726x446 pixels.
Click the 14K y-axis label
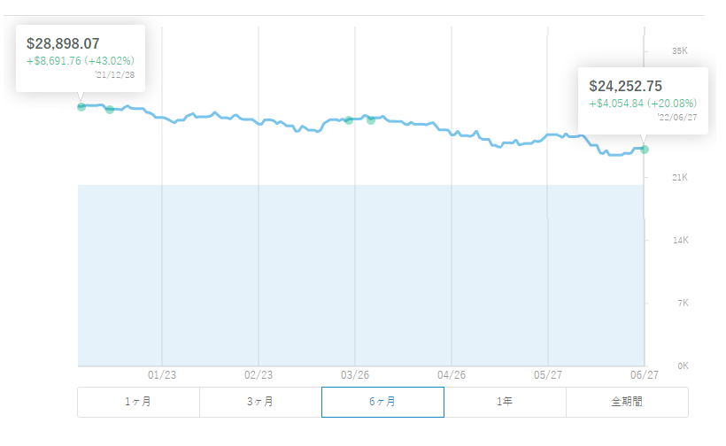coord(681,240)
